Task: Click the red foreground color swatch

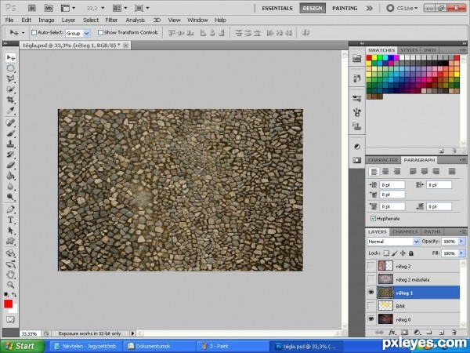Action: coord(8,304)
